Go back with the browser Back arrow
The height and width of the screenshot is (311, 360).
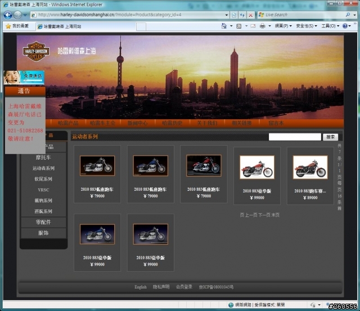[x=8, y=15]
